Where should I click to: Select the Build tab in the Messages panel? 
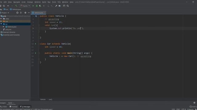click(10, 103)
